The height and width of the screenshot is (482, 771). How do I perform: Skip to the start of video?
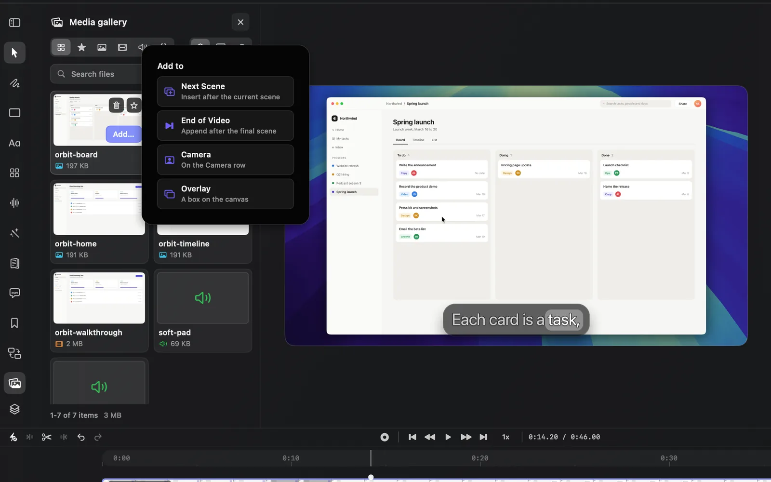click(412, 437)
